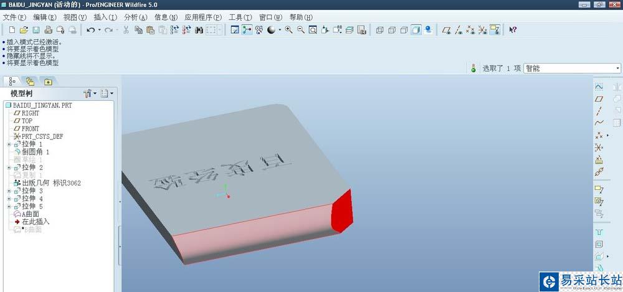Paste with the clipboard icon
This screenshot has width=623, height=292.
coord(150,30)
